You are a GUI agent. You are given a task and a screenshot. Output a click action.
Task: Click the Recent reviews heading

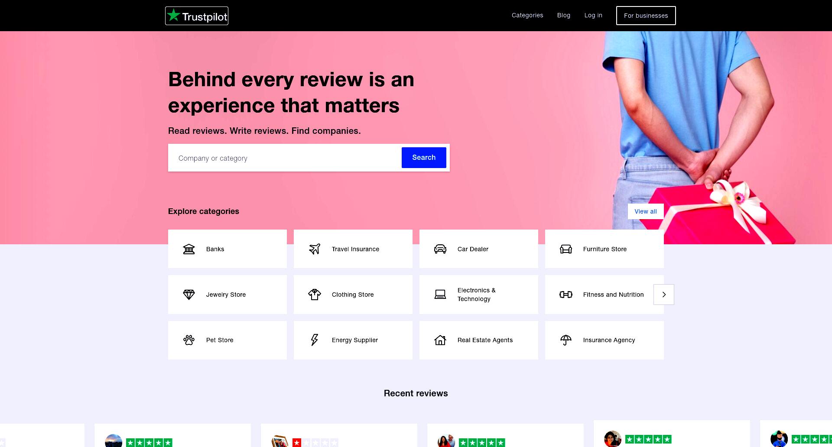416,393
